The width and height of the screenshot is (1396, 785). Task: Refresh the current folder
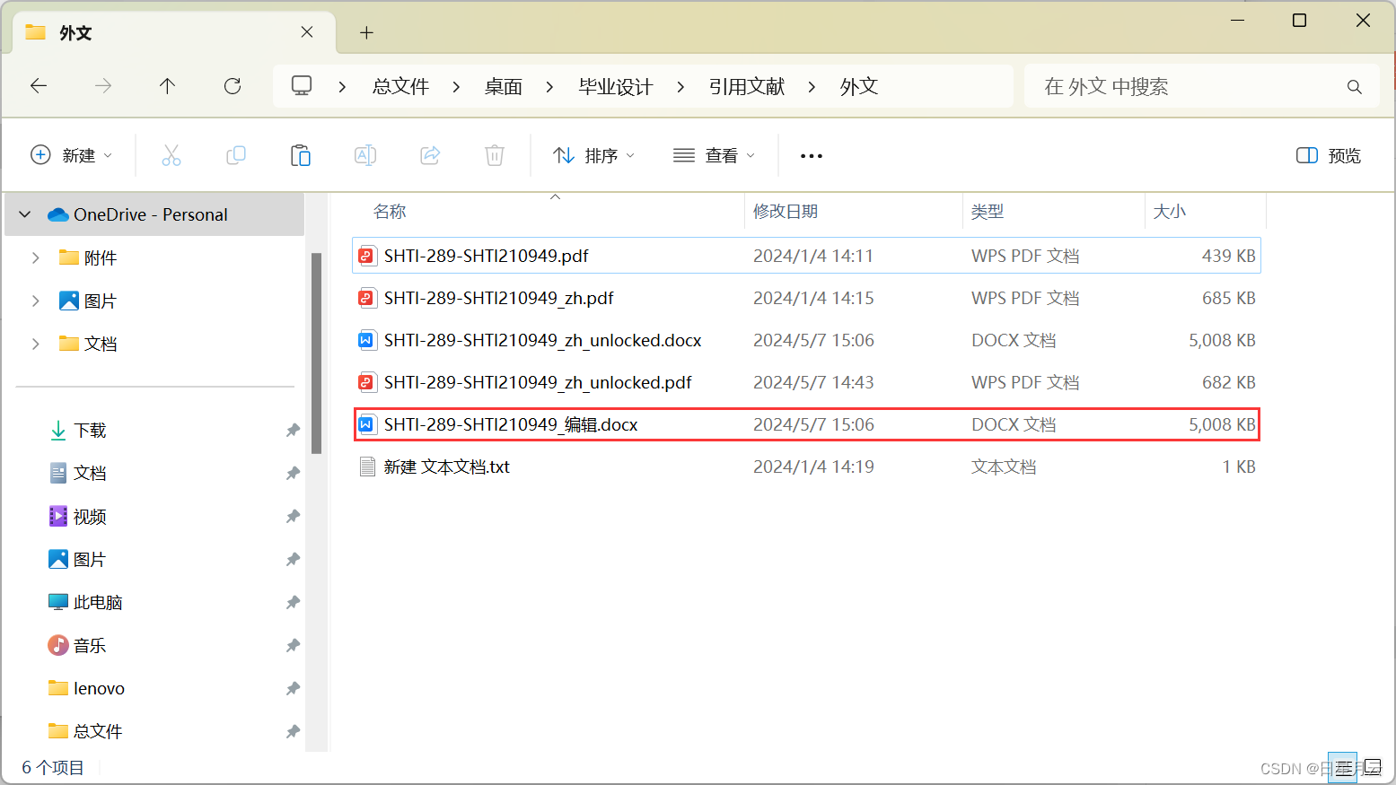(233, 86)
